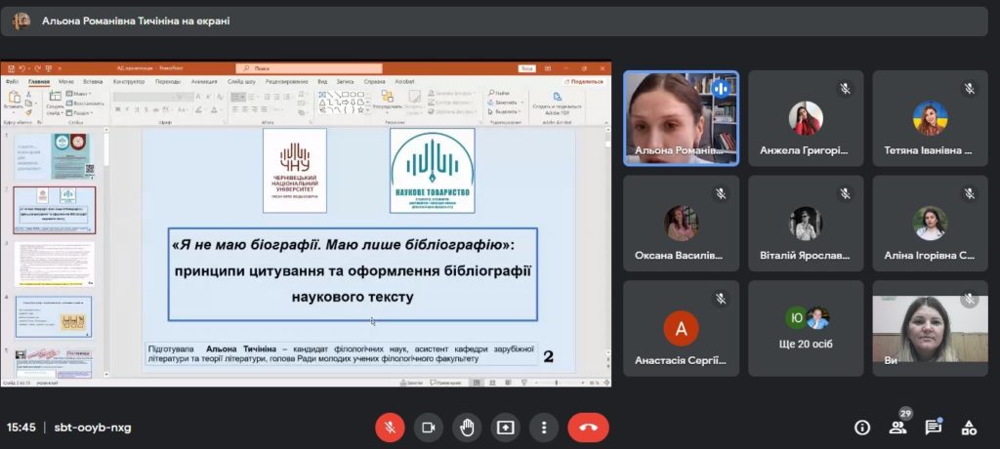Click the Поделиться share button in PowerPoint
This screenshot has height=449, width=1000.
[584, 82]
